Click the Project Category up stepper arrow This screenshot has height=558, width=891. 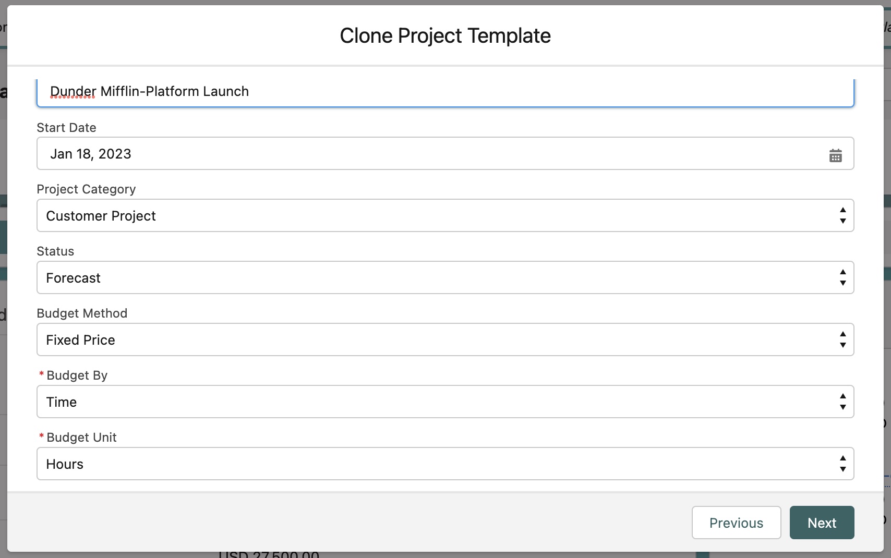(x=843, y=211)
